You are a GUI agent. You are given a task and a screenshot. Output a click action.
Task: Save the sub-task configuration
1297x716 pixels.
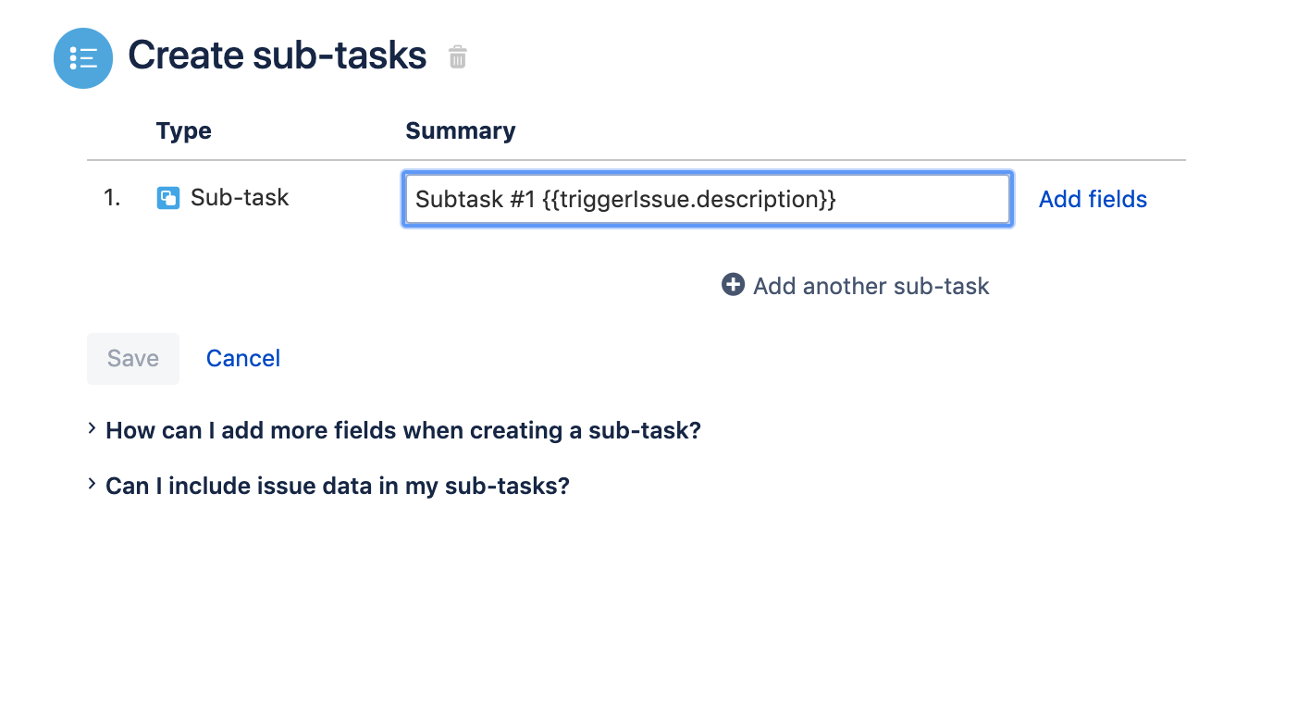132,358
